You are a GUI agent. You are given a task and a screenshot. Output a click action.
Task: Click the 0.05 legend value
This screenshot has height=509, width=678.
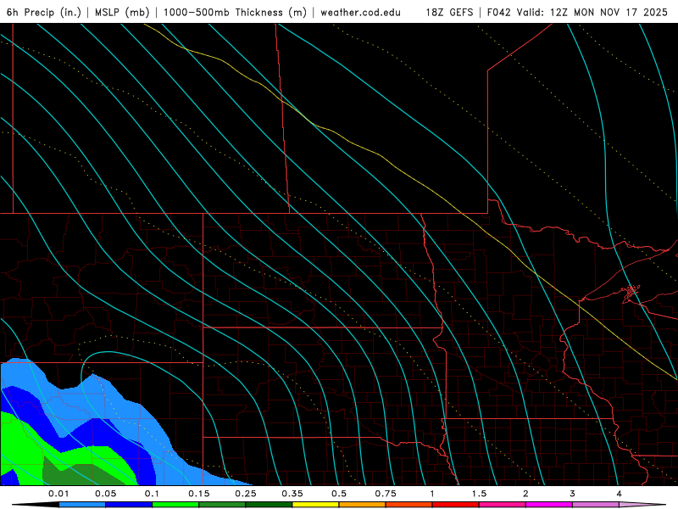[x=105, y=494]
